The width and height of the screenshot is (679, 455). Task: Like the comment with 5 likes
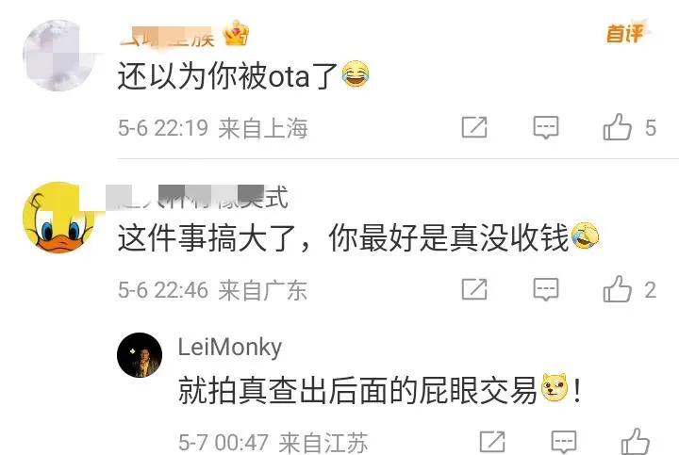point(617,127)
